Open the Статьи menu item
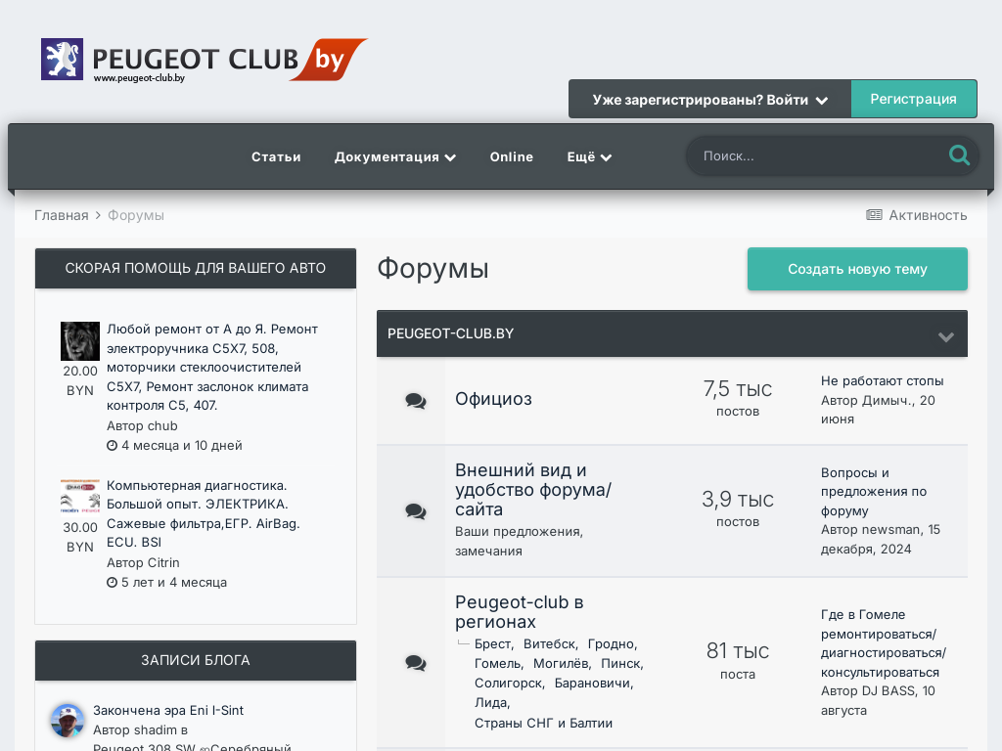 click(276, 156)
